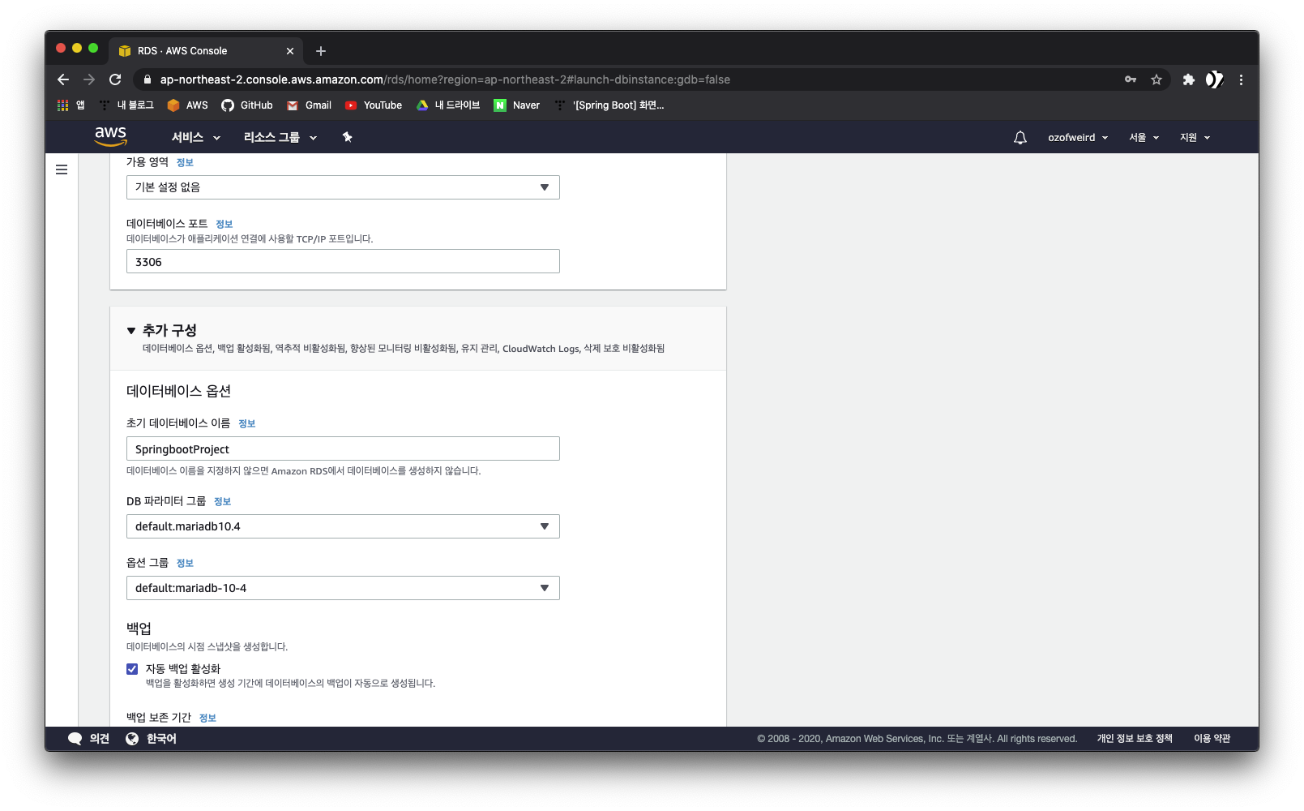Toggle the 자동 백업 활성화 checkbox

coord(132,669)
